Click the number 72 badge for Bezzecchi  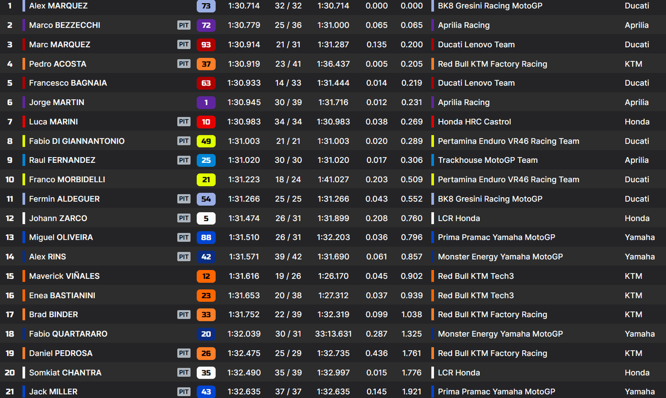click(x=206, y=25)
